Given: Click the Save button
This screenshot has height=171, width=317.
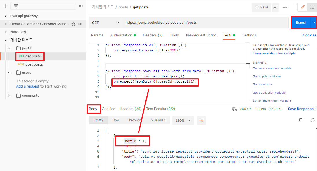Looking at the screenshot, I should pyautogui.click(x=261, y=7).
